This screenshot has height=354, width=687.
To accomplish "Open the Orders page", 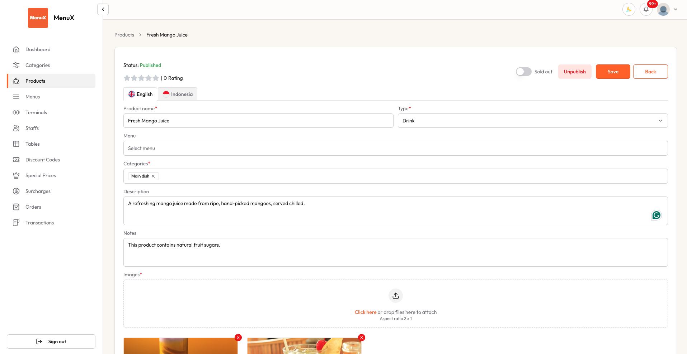I will 51,207.
